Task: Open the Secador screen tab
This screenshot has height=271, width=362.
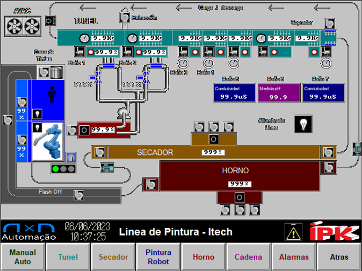Action: coord(113,257)
